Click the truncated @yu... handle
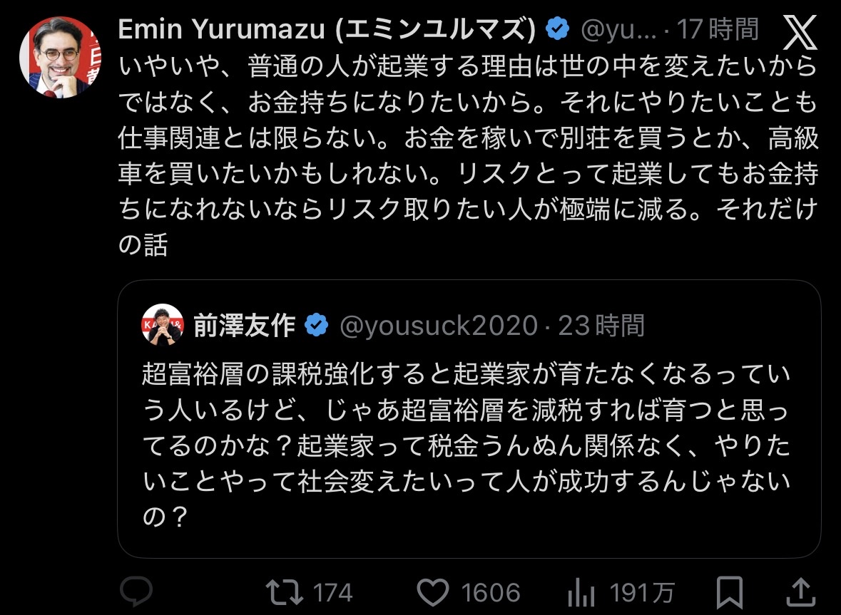Viewport: 841px width, 615px height. click(618, 29)
